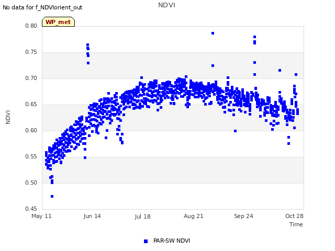Click the 0.80 y-axis tick label

click(31, 26)
